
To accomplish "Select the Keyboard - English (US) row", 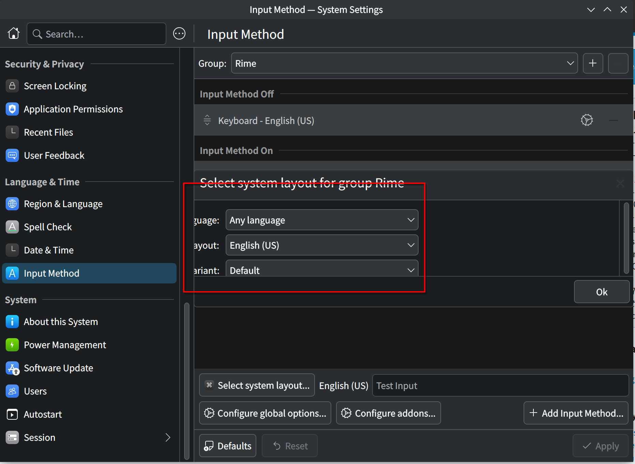I will pyautogui.click(x=413, y=120).
